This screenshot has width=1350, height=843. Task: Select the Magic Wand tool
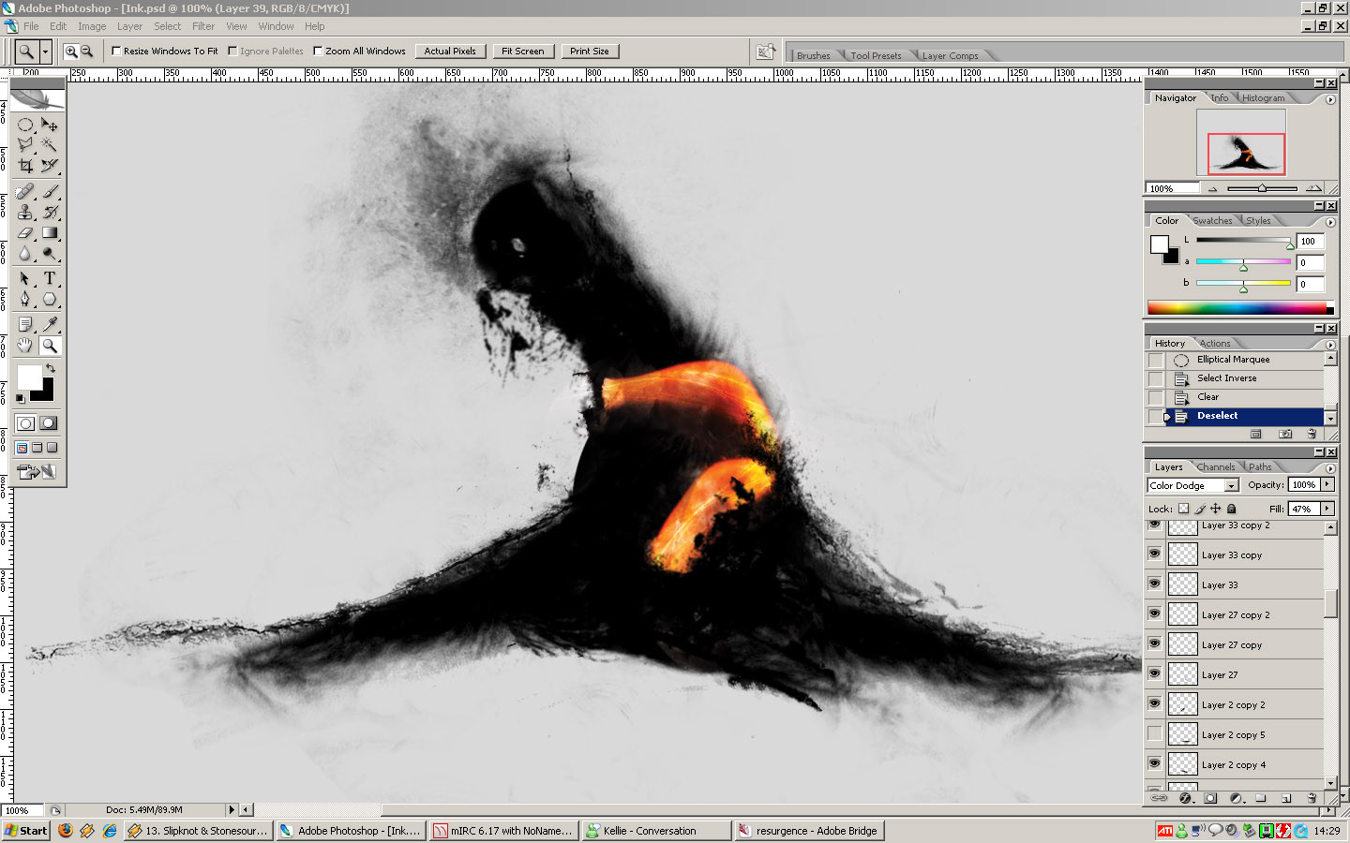(50, 144)
